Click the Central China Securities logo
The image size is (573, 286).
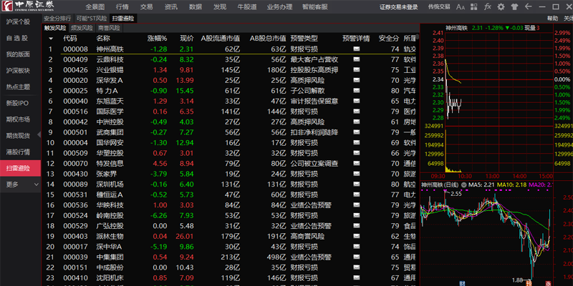(27, 6)
